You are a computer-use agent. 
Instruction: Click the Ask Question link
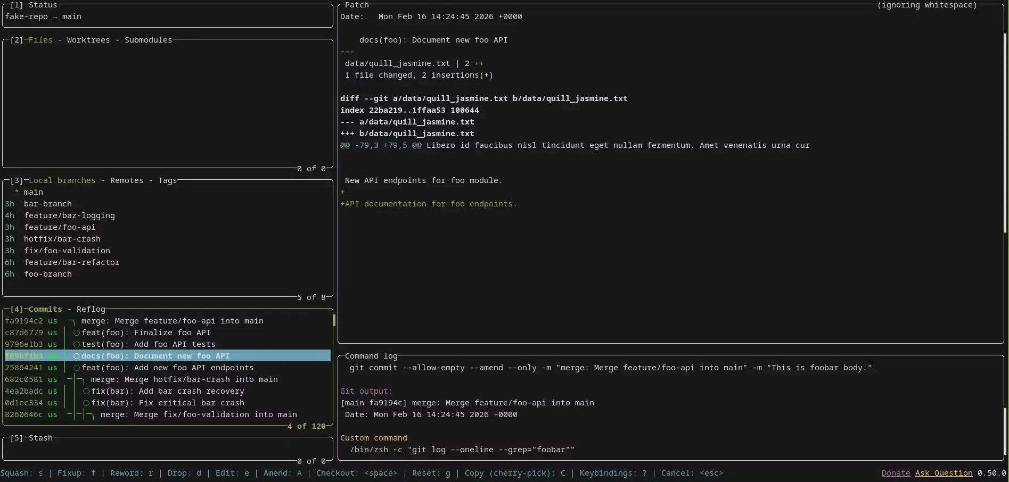[944, 473]
